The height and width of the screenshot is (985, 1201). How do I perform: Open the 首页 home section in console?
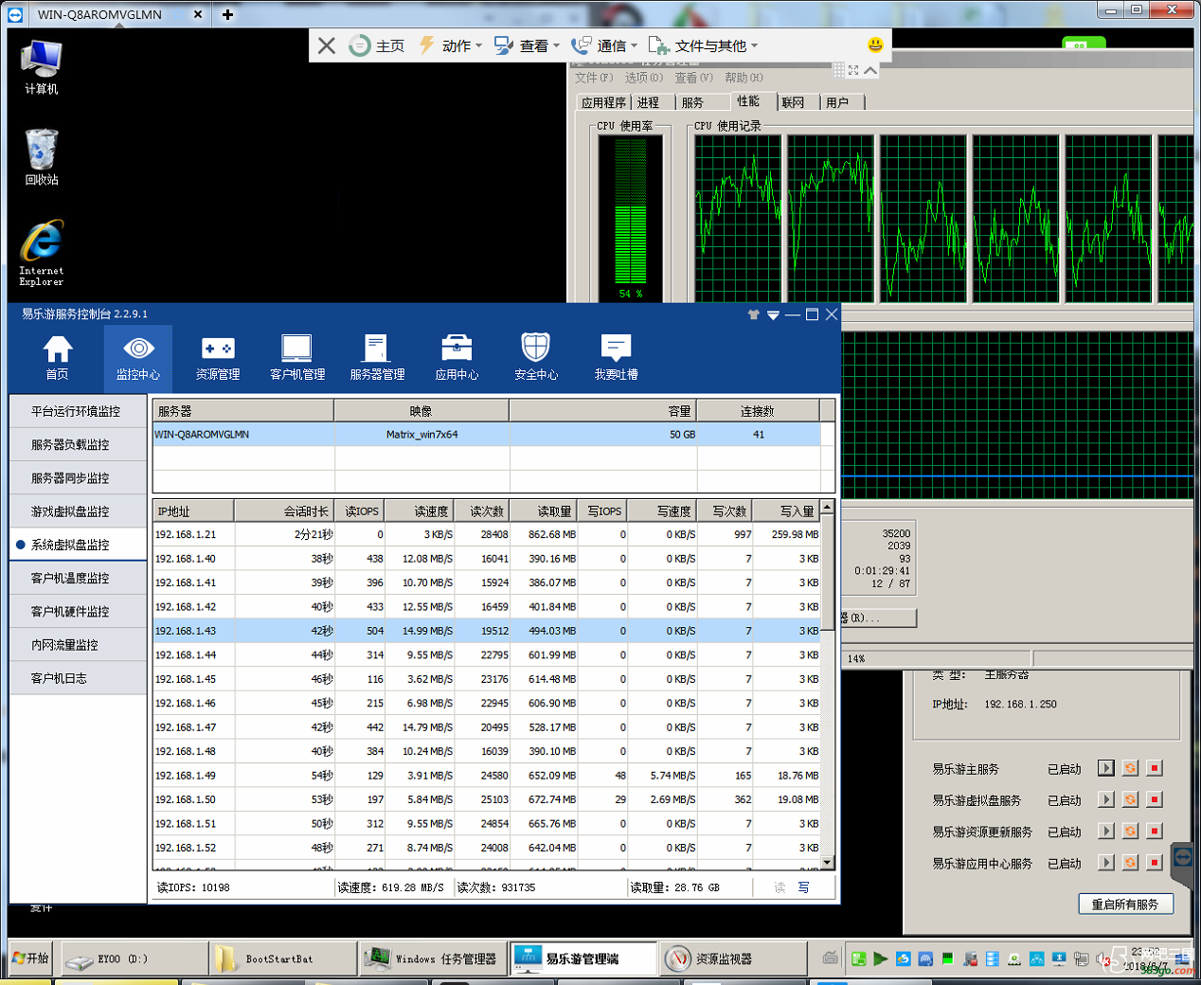57,358
